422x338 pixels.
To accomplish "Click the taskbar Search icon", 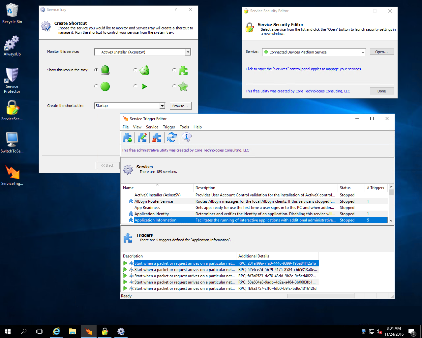I will pyautogui.click(x=24, y=331).
